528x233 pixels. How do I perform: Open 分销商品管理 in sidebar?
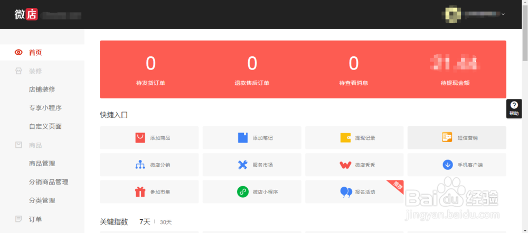click(49, 182)
